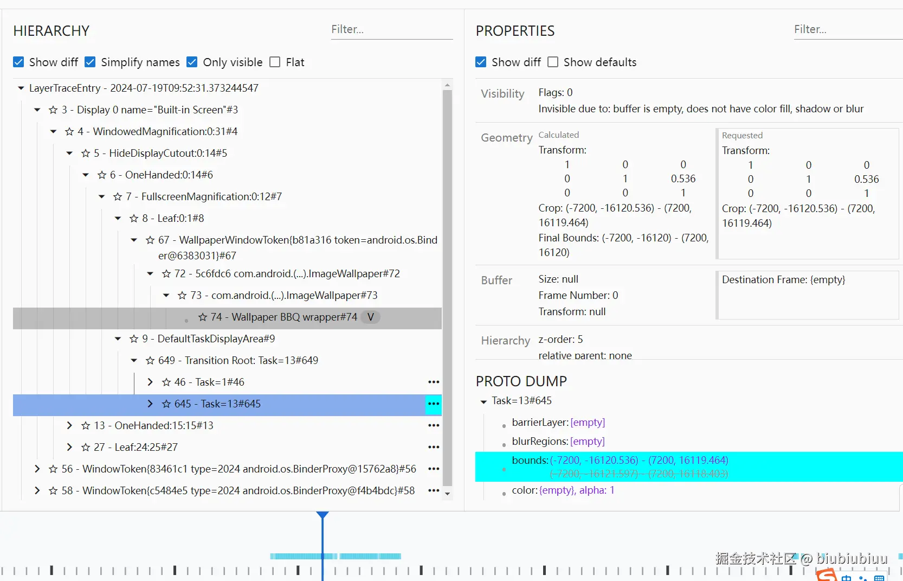The height and width of the screenshot is (581, 903).
Task: Click the hierarchy vertical scrollbar
Action: tap(447, 288)
